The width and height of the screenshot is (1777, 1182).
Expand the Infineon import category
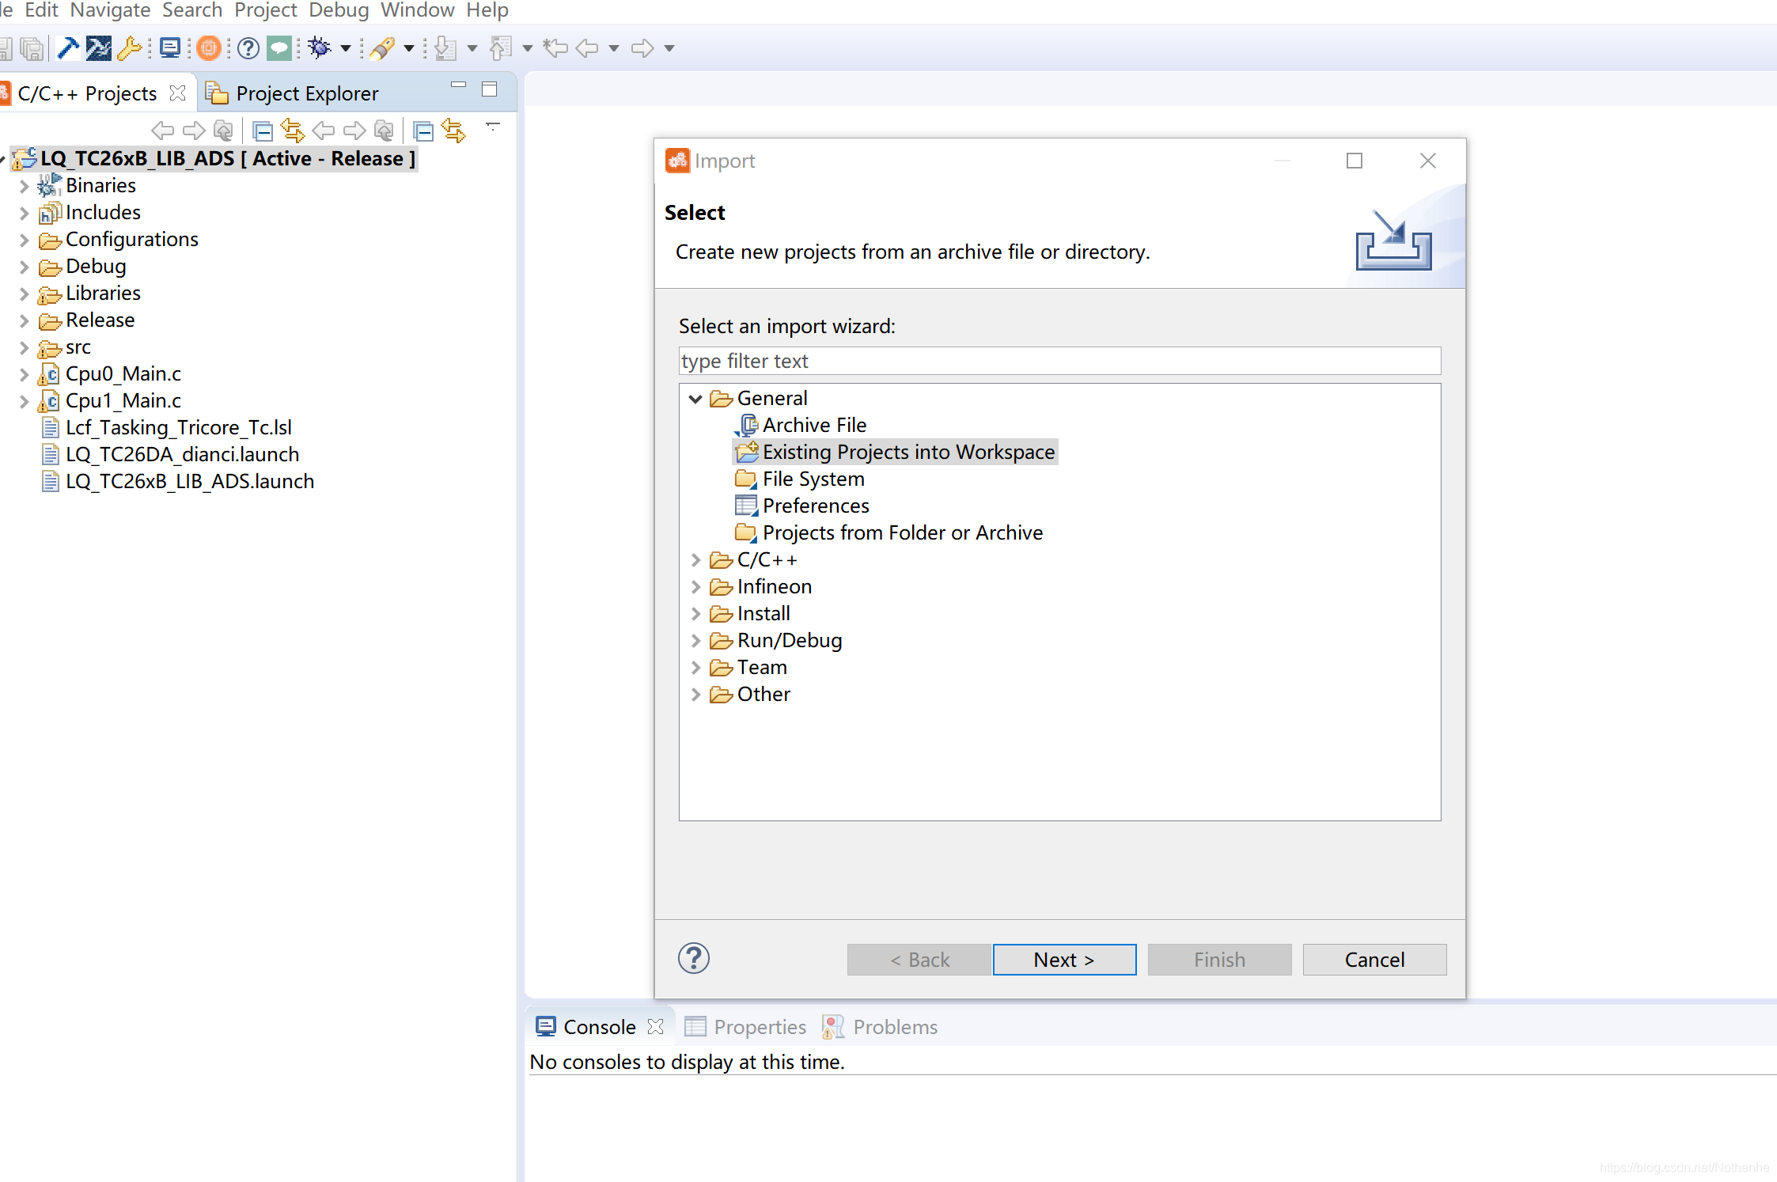point(696,585)
